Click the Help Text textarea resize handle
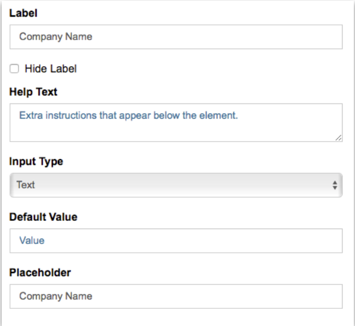Screen dimensions: 355x326 (338, 138)
